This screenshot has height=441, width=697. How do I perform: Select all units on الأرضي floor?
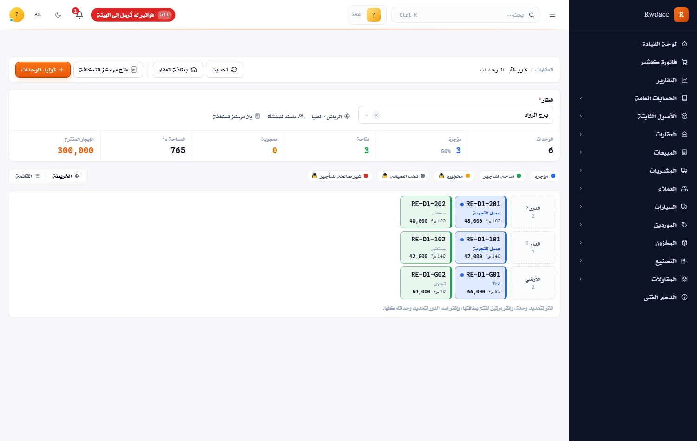(x=533, y=283)
